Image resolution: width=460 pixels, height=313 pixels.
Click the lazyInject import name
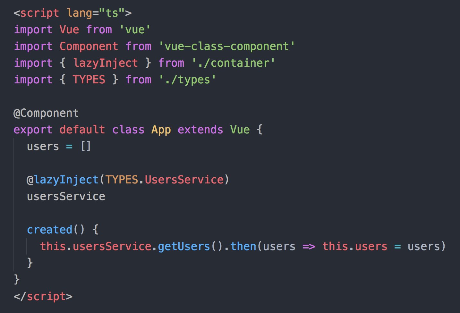click(106, 63)
